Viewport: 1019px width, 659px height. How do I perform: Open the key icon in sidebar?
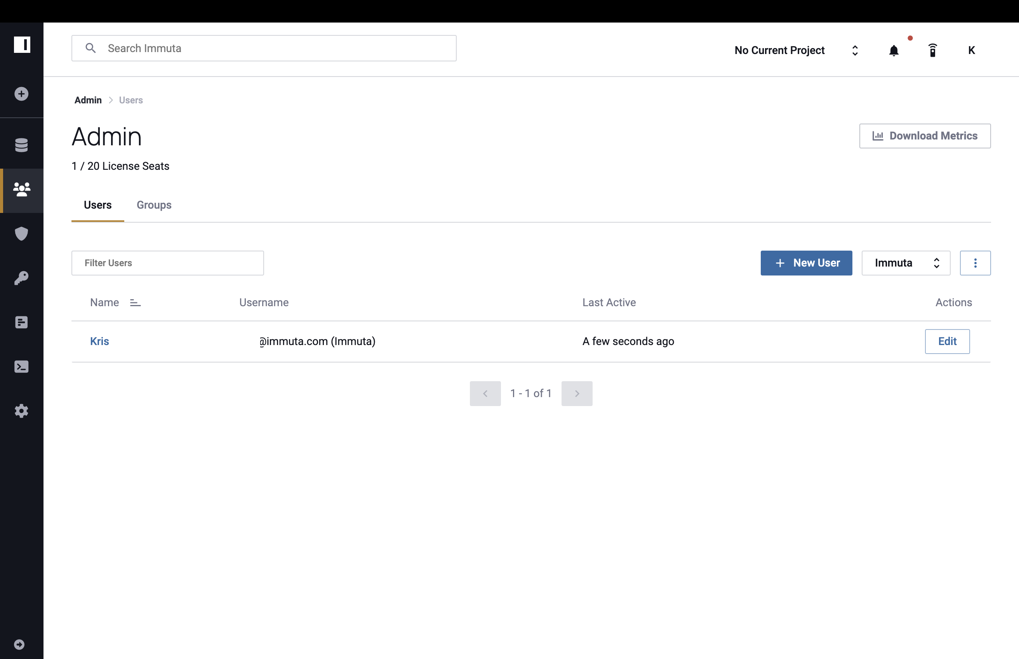coord(21,278)
